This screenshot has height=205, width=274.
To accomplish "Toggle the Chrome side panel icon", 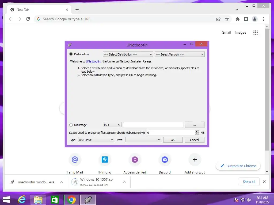I will click(246, 19).
